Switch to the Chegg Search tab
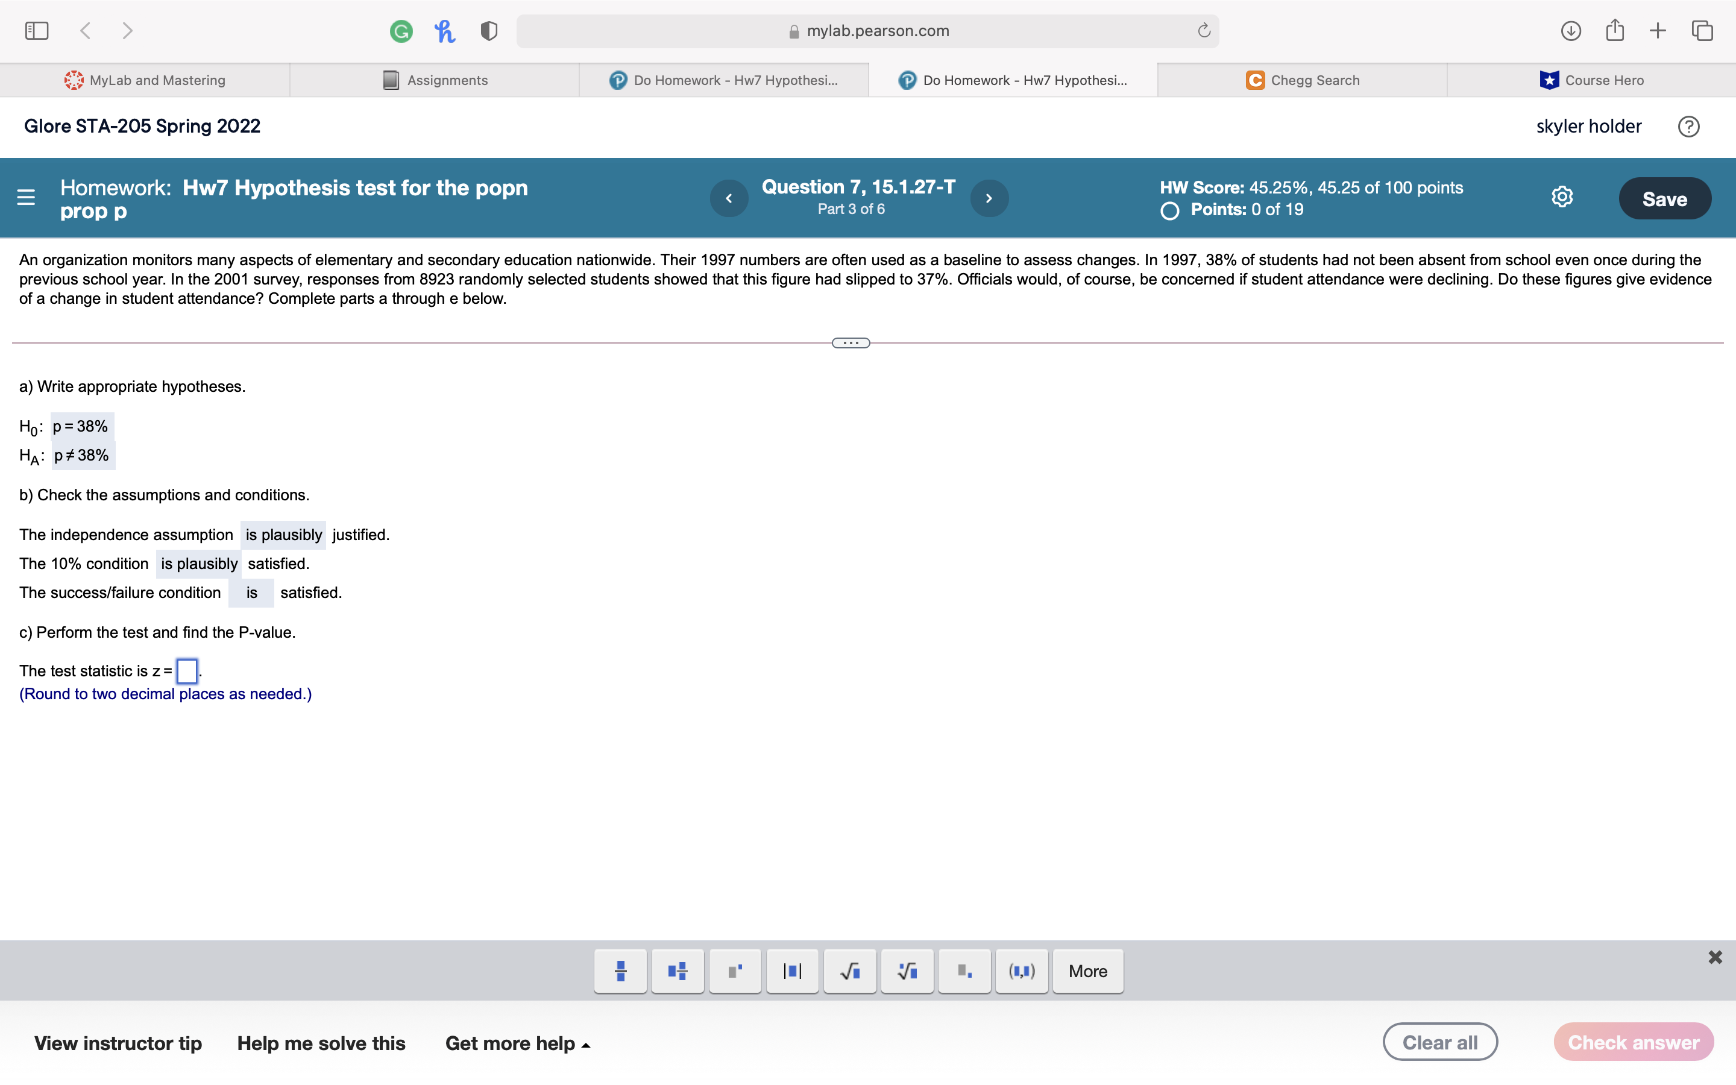 [1302, 80]
